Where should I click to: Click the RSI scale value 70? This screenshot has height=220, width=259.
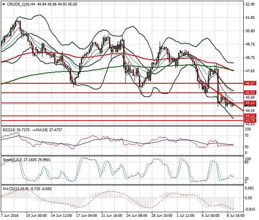tap(246, 136)
